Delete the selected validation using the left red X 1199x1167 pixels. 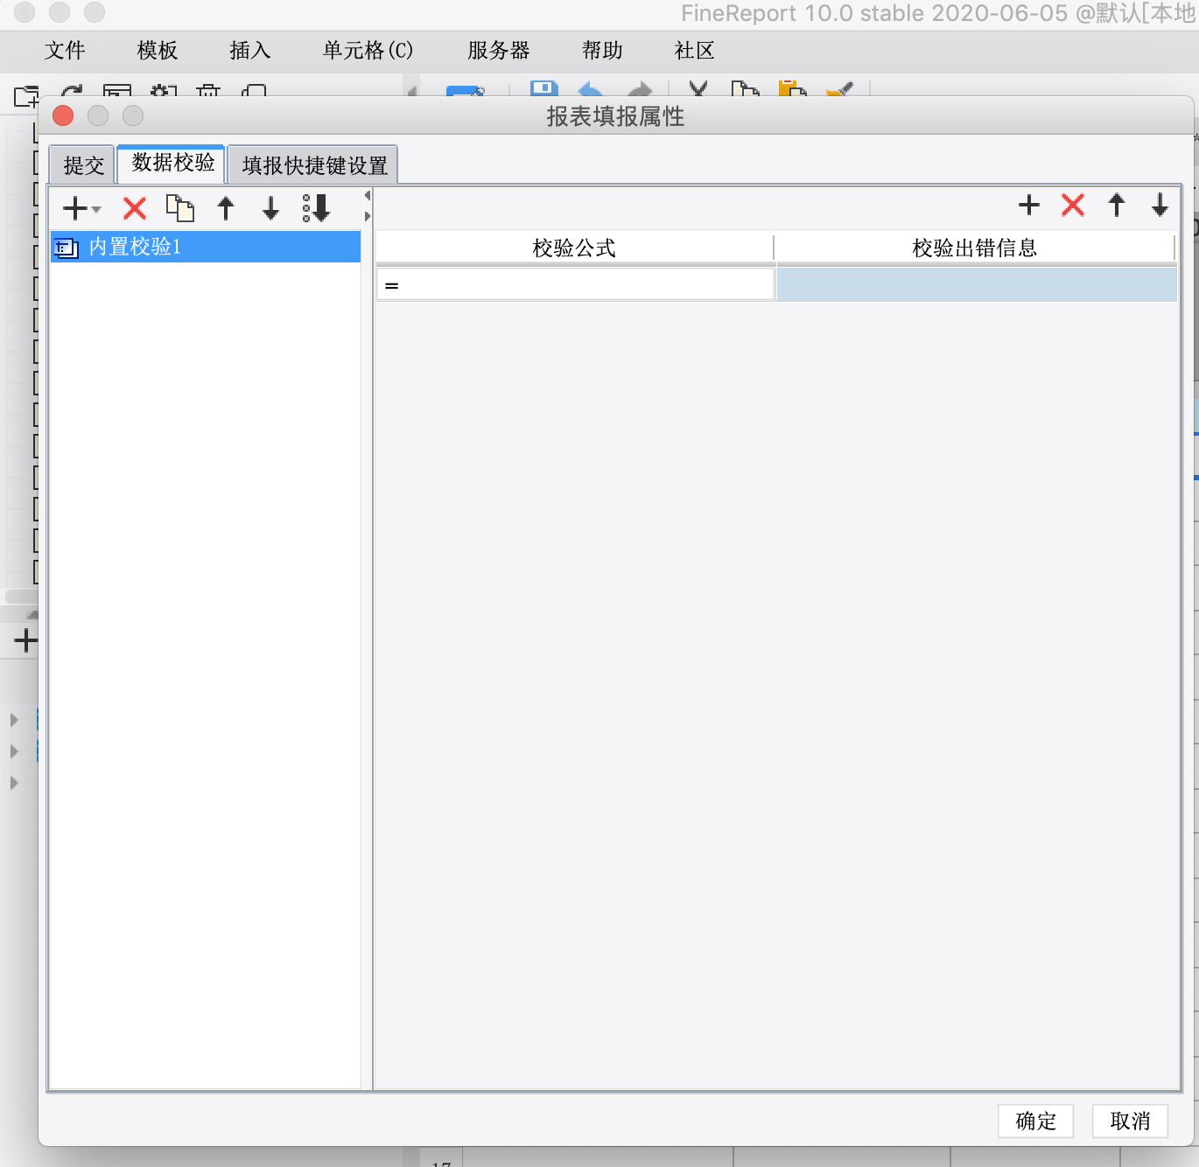pos(135,208)
